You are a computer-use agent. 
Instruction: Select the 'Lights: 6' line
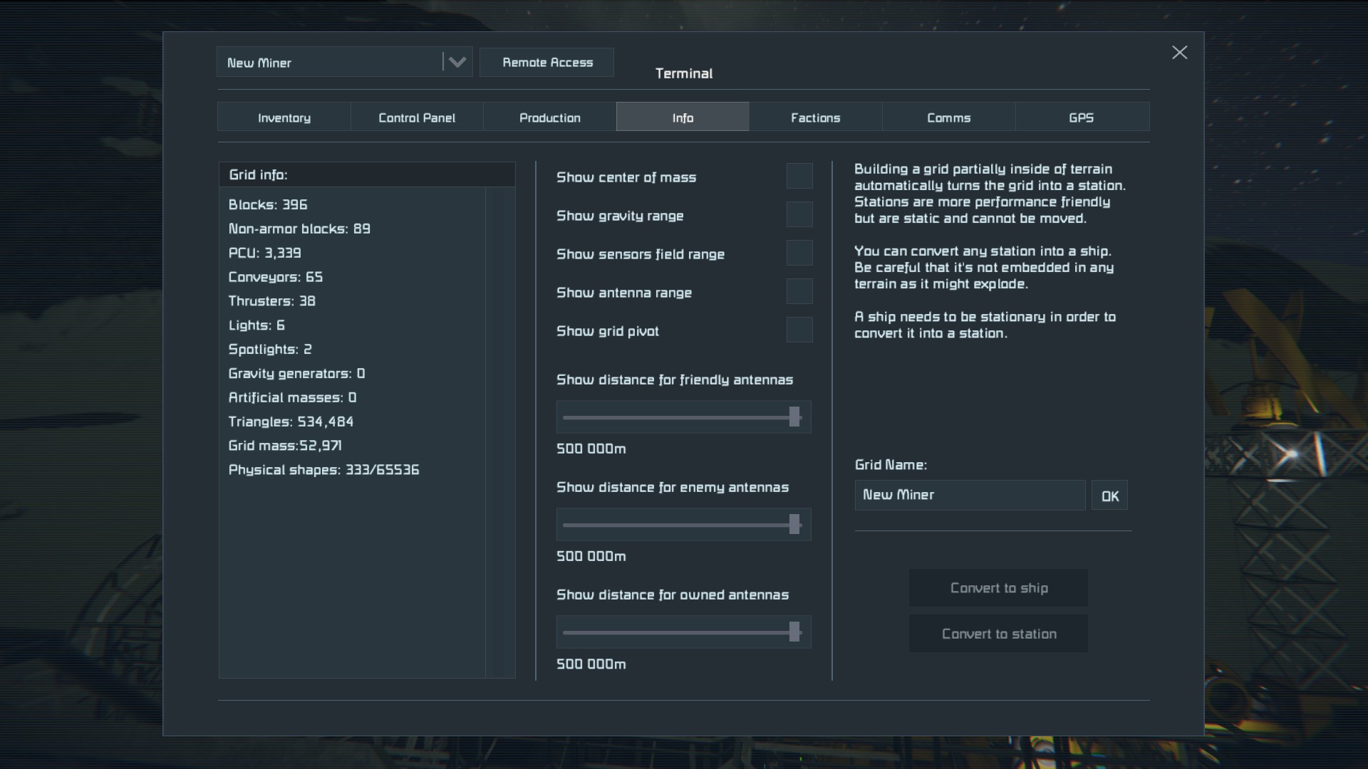pos(256,325)
